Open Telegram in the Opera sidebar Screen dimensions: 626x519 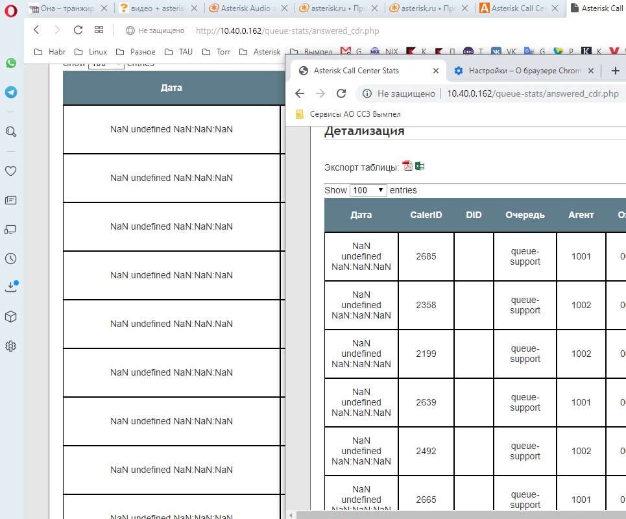(x=11, y=92)
